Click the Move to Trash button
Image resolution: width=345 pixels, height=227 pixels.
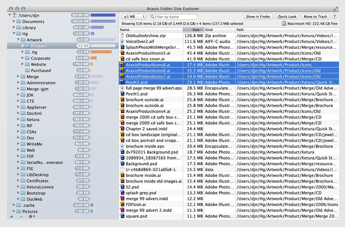click(x=315, y=17)
